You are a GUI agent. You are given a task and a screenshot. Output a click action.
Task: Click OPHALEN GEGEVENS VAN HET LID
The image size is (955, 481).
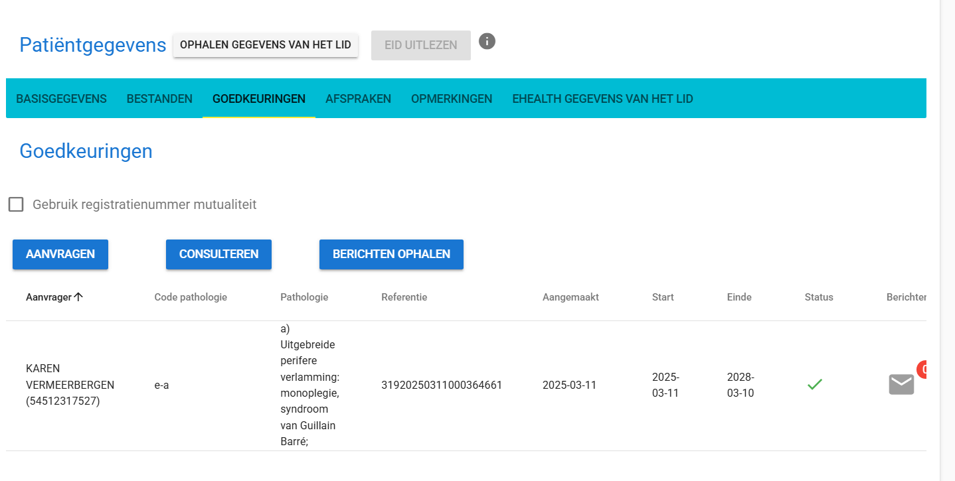coord(266,44)
